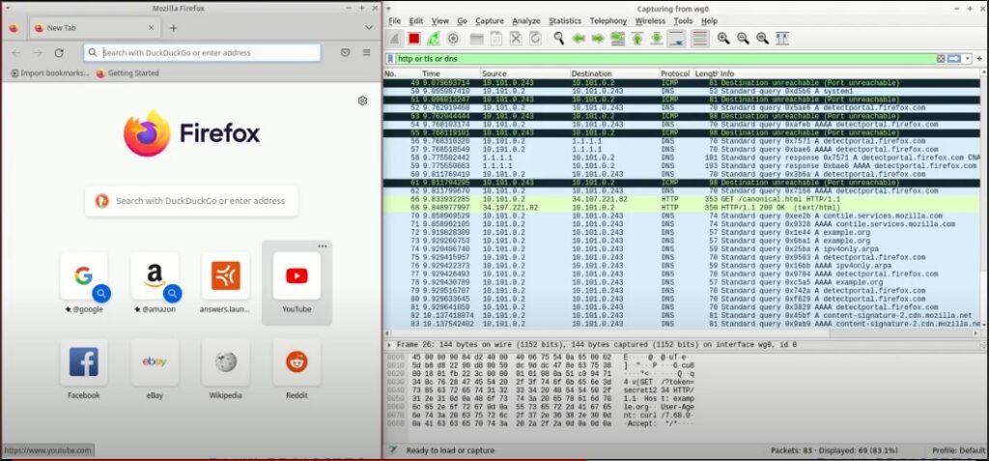This screenshot has width=989, height=461.
Task: Open new tab personalize gear icon
Action: pos(363,101)
